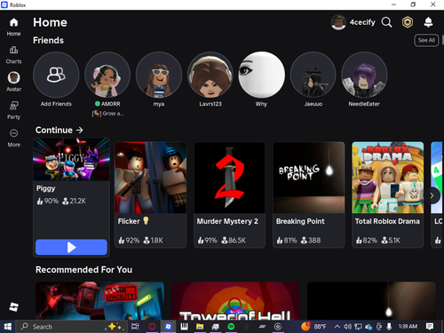Viewport: 444px width, 333px height.
Task: Open friend AMORR's avatar
Action: pyautogui.click(x=107, y=75)
